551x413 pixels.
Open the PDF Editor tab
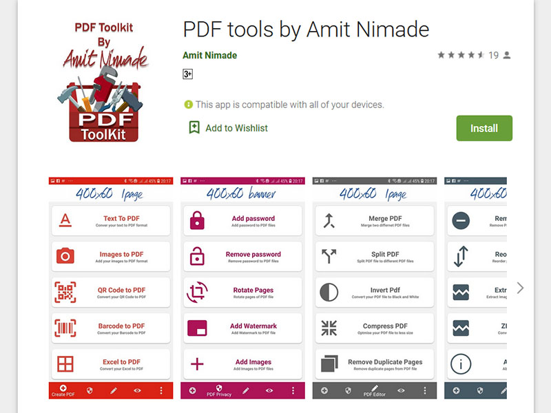[374, 390]
